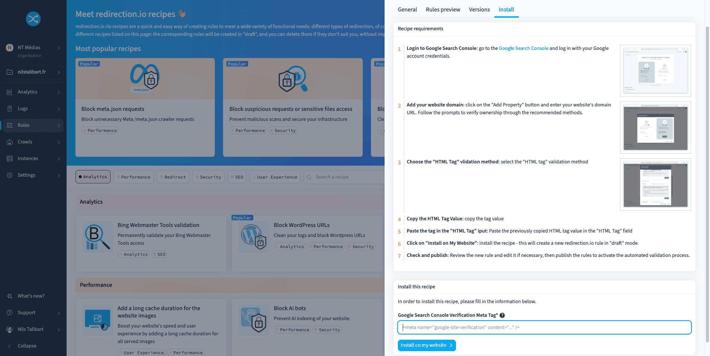Open the Block meta.json requests recipe
The width and height of the screenshot is (710, 356).
[145, 107]
